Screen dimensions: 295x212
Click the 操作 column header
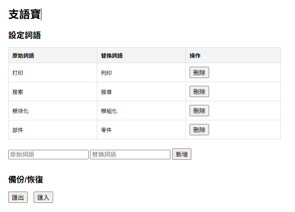(195, 55)
